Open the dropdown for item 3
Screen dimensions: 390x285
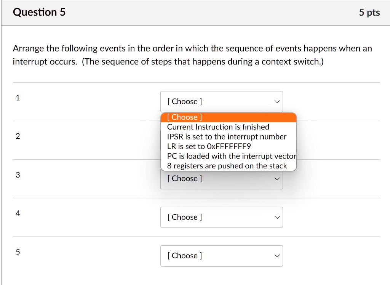[x=222, y=178]
